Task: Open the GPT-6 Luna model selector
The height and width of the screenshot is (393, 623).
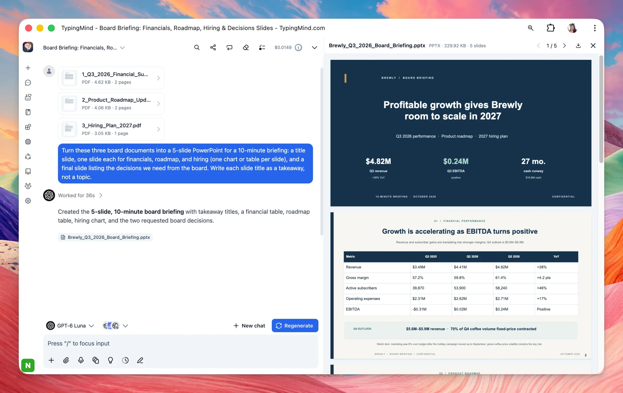Action: click(x=70, y=325)
